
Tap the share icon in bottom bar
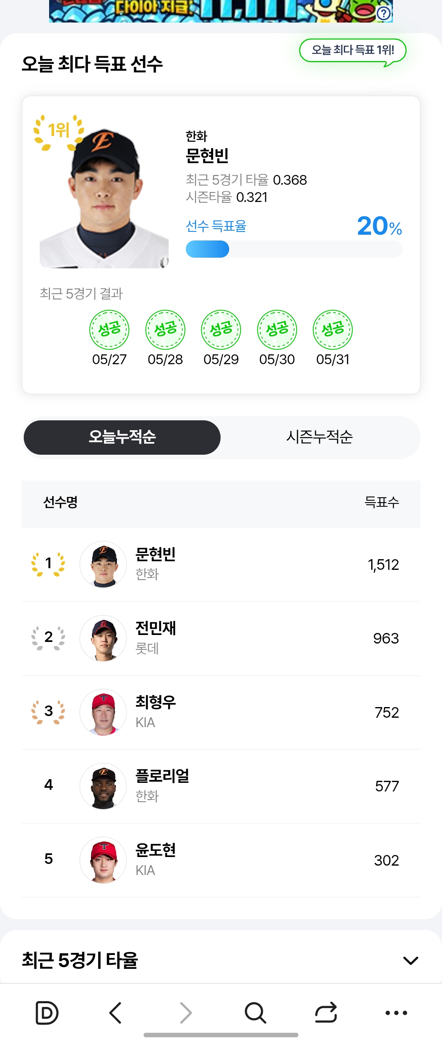(x=326, y=1013)
